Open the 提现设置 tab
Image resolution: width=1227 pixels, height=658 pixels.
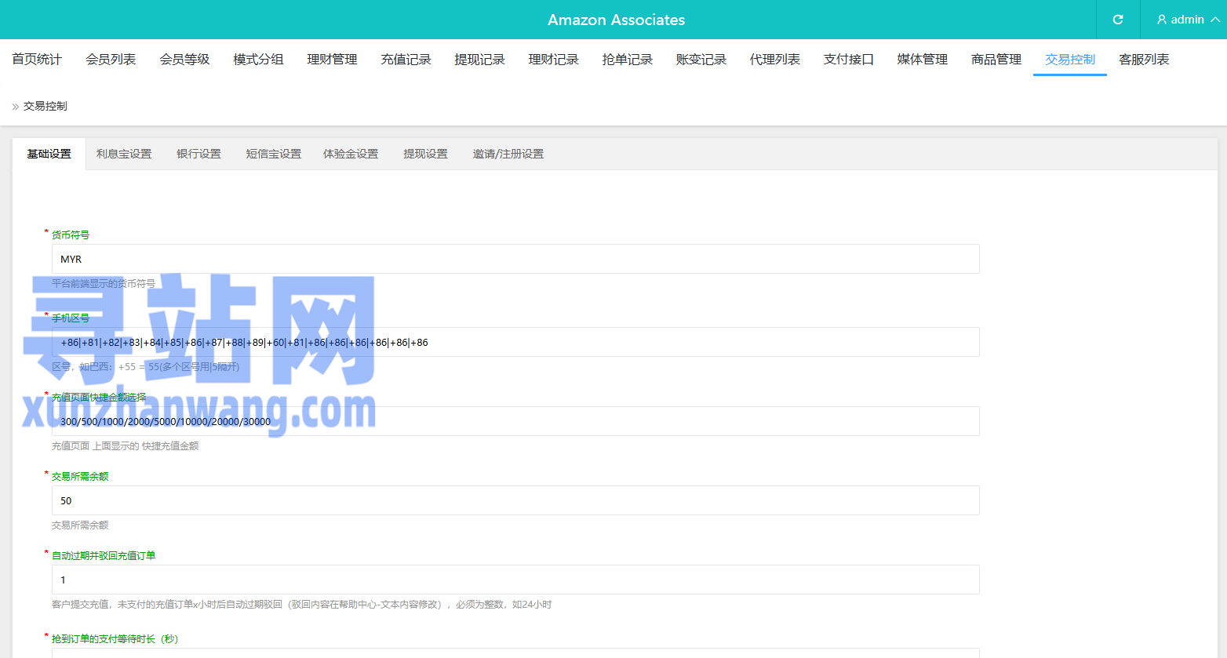(x=425, y=154)
